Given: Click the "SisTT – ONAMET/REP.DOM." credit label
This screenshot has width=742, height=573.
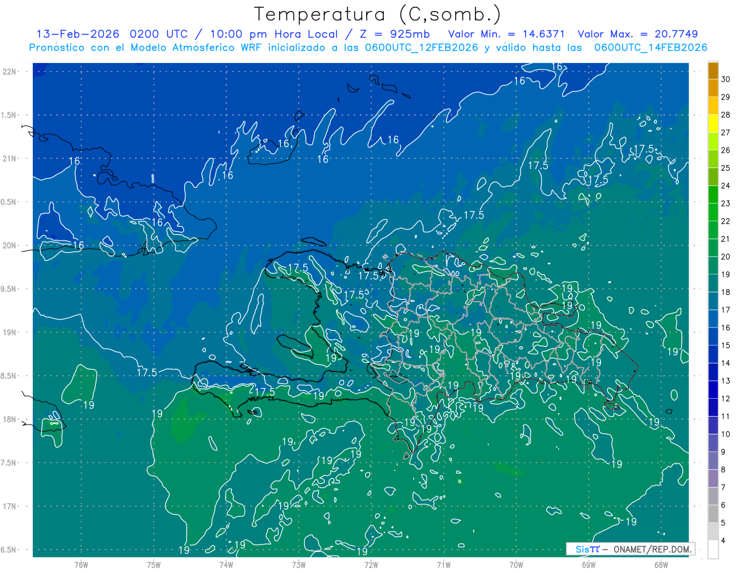Looking at the screenshot, I should 630,549.
